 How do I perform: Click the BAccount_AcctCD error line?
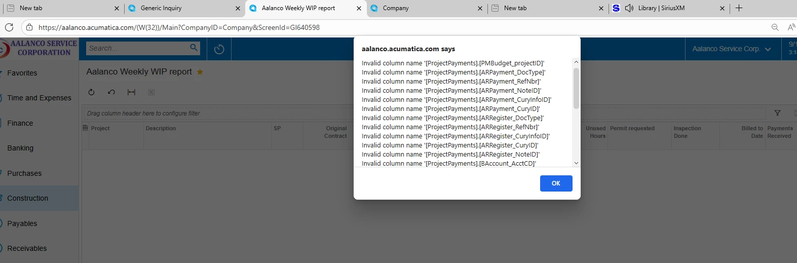[x=449, y=164]
